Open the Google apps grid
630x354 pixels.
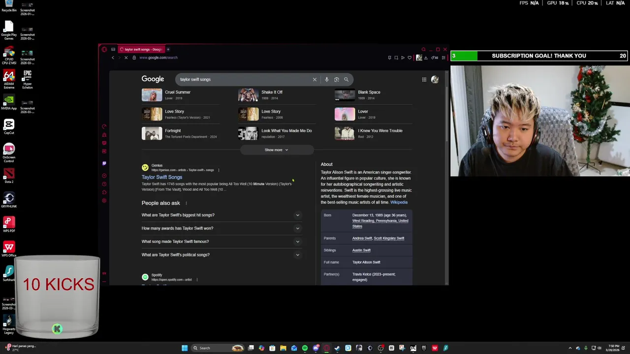point(424,79)
